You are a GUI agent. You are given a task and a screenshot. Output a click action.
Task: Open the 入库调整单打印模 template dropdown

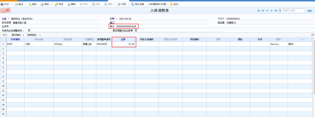coord(157,4)
